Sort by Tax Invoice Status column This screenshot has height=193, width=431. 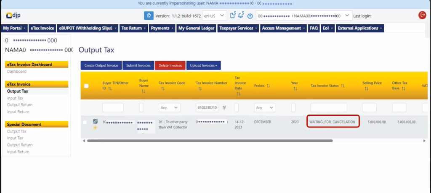pos(343,86)
